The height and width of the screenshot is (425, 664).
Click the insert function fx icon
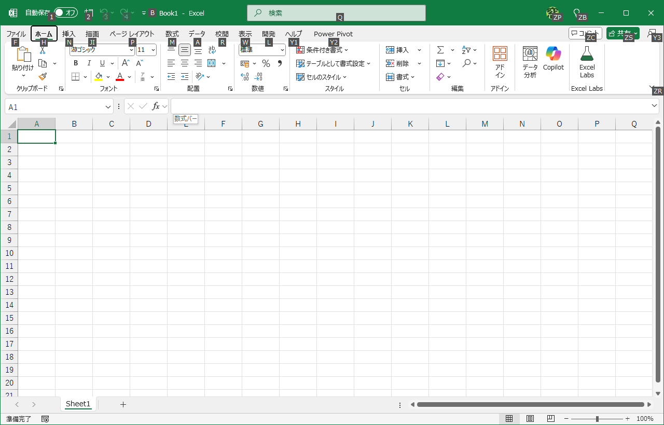coord(156,106)
